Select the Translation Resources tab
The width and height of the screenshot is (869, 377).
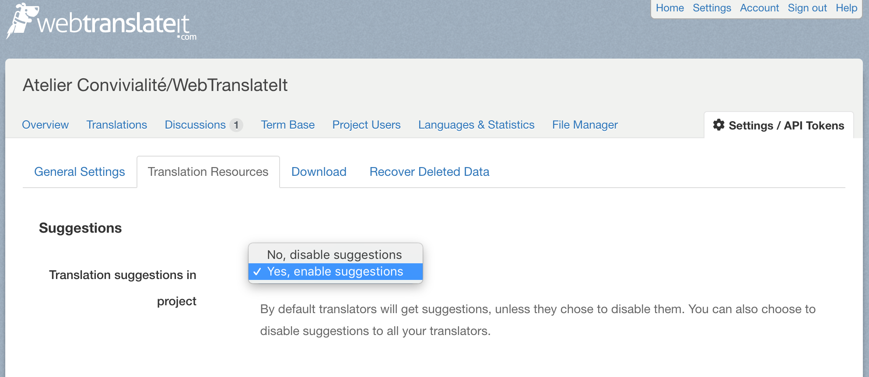click(x=208, y=172)
